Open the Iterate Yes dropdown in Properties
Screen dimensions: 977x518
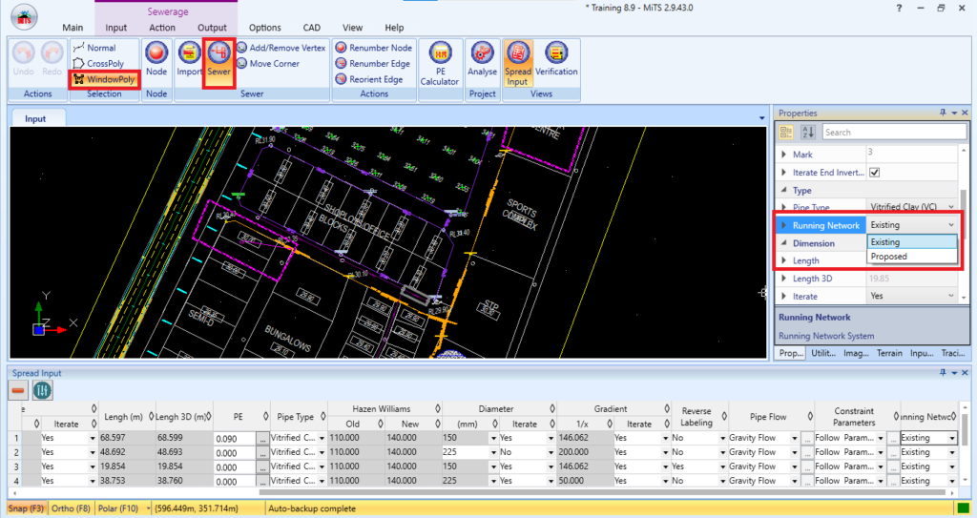pos(951,296)
